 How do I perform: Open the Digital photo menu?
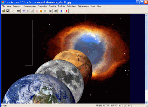coord(83,6)
